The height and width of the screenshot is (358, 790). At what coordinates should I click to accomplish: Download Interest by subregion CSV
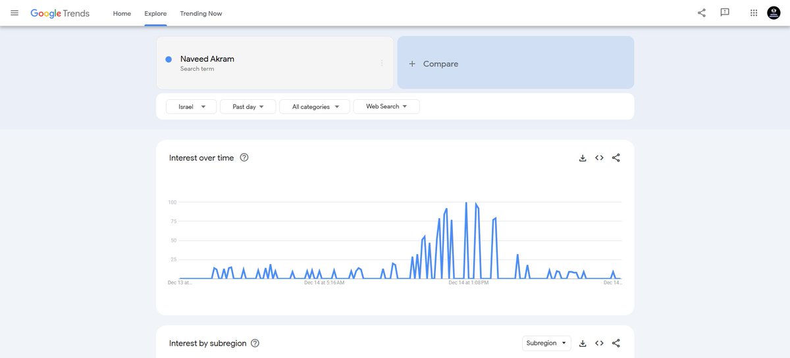pyautogui.click(x=583, y=343)
